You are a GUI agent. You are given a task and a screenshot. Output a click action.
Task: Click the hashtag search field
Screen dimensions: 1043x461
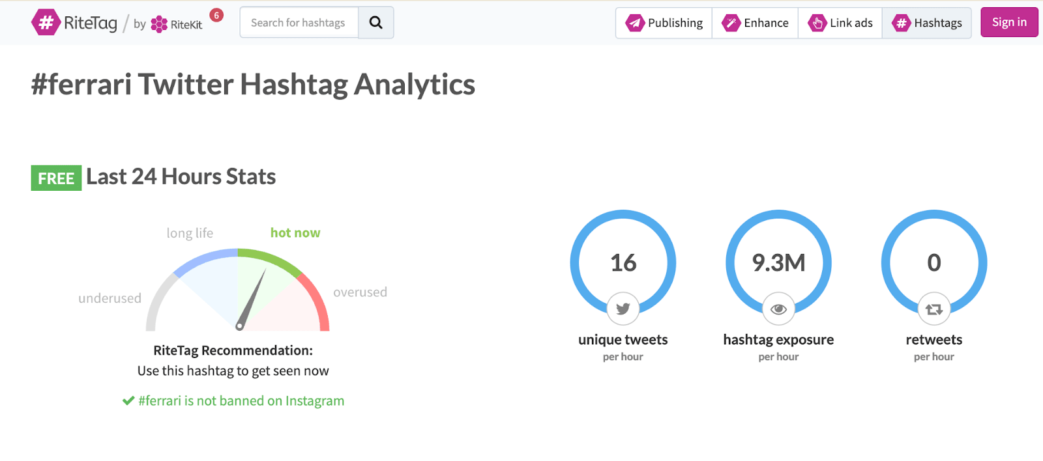pos(299,21)
